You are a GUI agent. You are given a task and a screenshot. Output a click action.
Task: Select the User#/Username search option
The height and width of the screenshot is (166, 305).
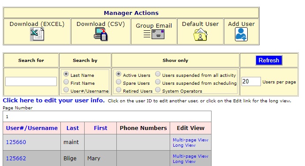point(66,90)
